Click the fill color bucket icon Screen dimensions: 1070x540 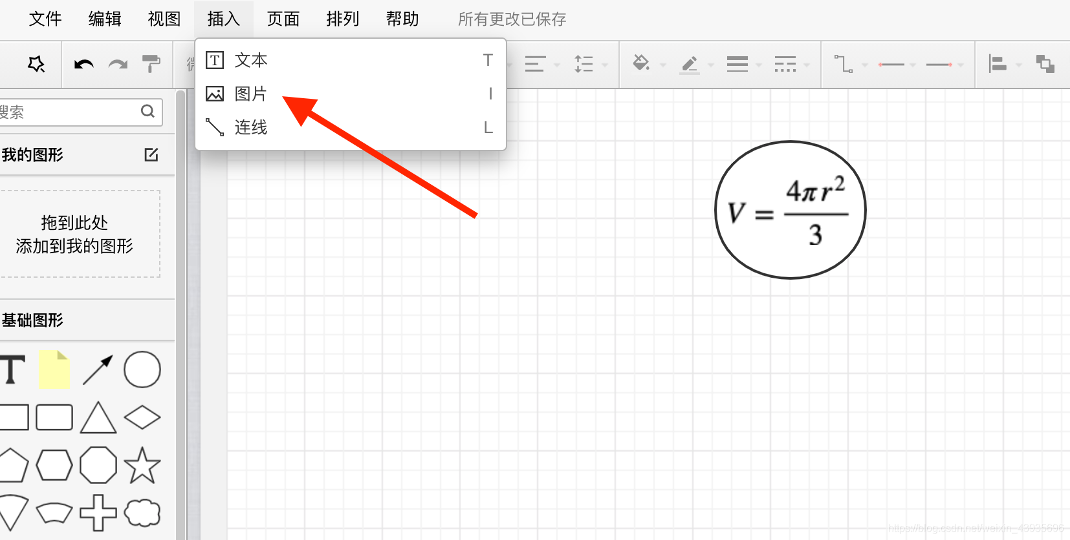tap(641, 63)
